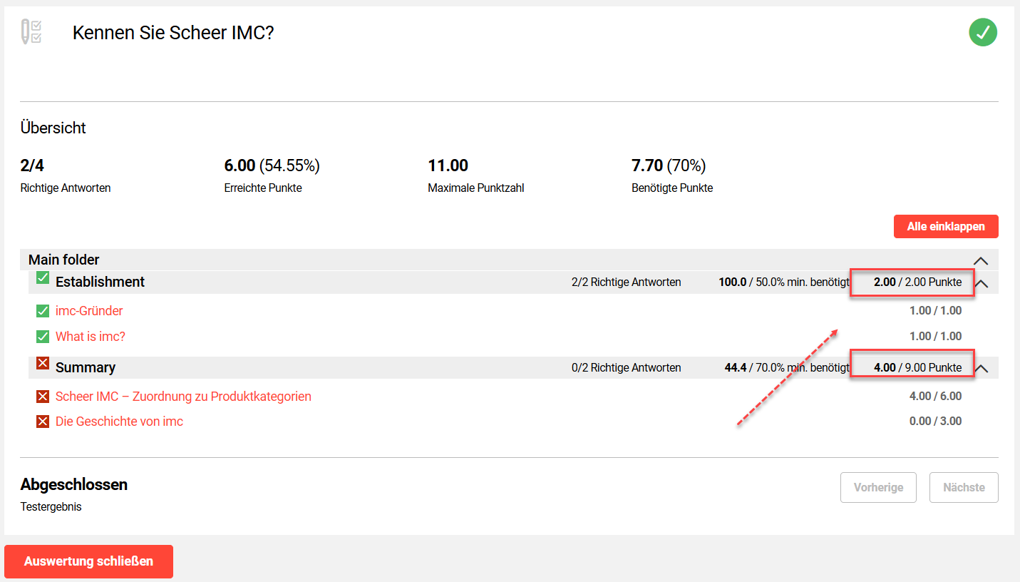Click green check icon beside imc-Gründer
This screenshot has height=582, width=1020.
point(43,311)
